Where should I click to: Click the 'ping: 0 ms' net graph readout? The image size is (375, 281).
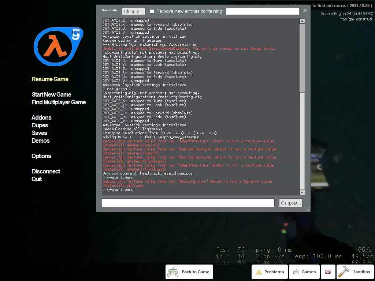pyautogui.click(x=274, y=250)
